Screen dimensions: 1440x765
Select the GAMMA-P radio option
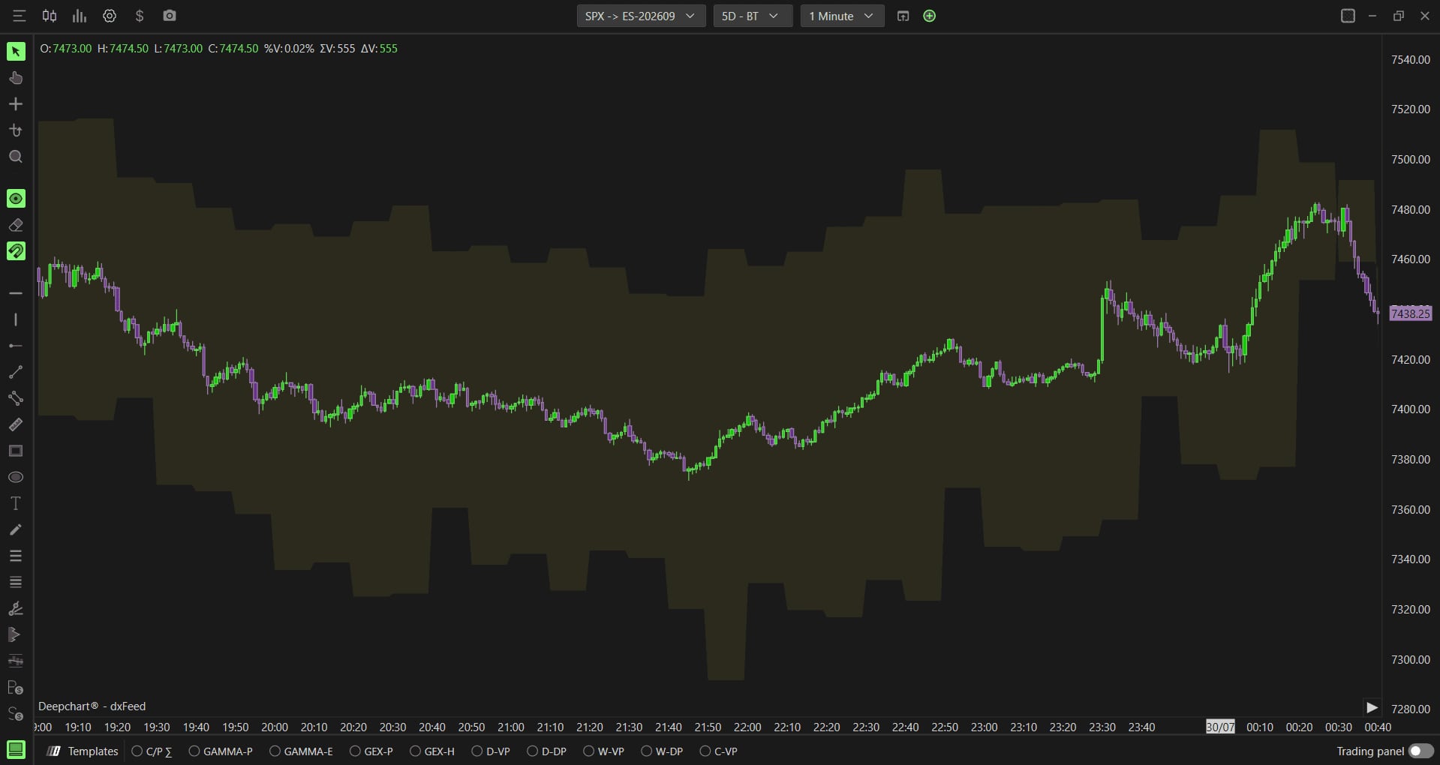tap(221, 751)
